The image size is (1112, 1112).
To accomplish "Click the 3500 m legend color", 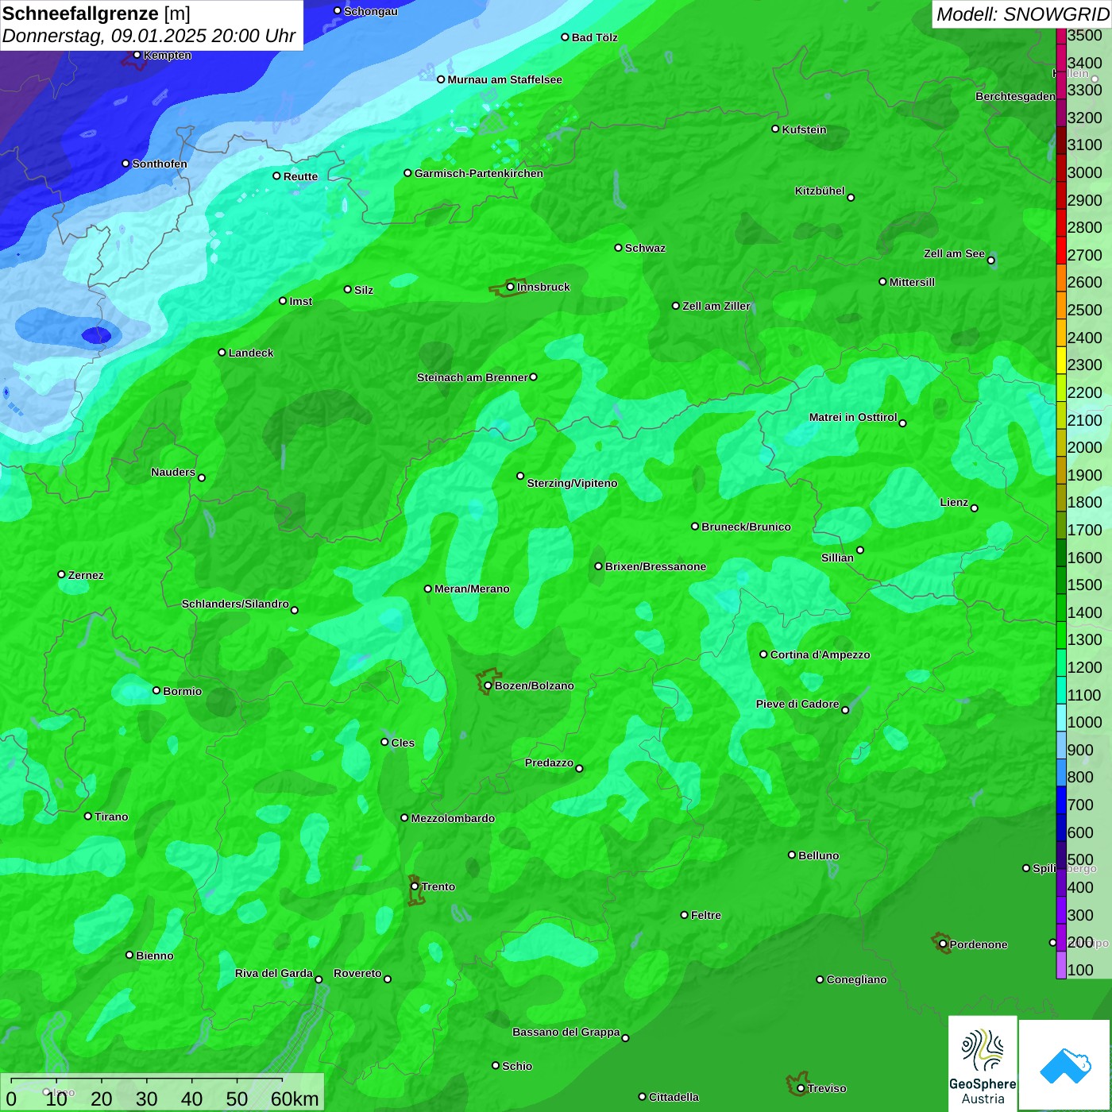I will [1061, 36].
